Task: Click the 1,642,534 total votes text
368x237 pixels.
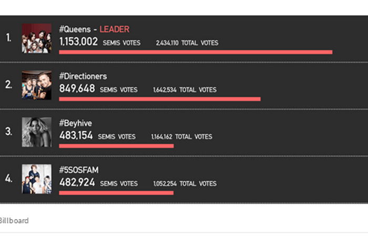Action: click(x=165, y=90)
